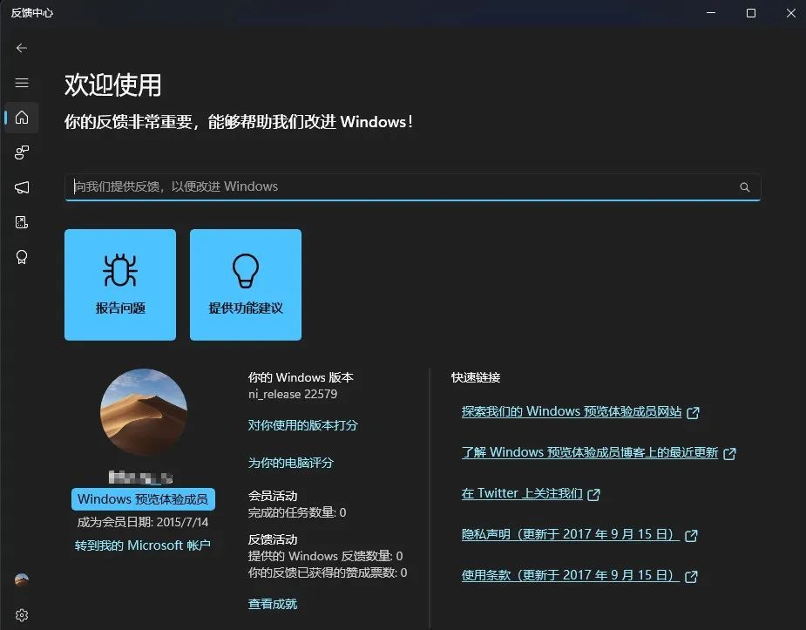Screen dimensions: 806x630
Task: Open 为你的电脑评分 link
Action: click(290, 463)
